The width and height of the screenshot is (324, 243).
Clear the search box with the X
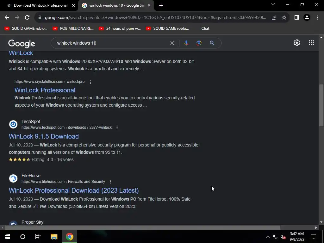coord(172,43)
